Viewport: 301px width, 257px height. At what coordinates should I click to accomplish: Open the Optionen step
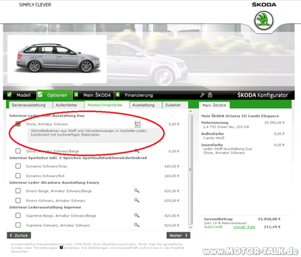54,95
